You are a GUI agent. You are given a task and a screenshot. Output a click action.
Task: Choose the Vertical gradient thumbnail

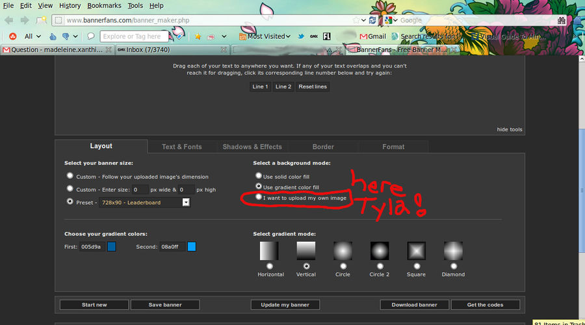(x=306, y=250)
